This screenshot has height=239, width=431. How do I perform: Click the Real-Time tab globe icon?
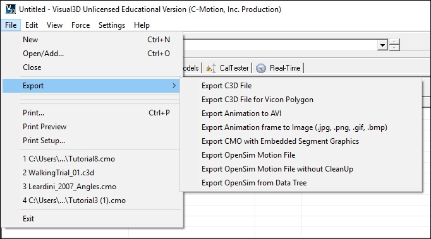(261, 68)
